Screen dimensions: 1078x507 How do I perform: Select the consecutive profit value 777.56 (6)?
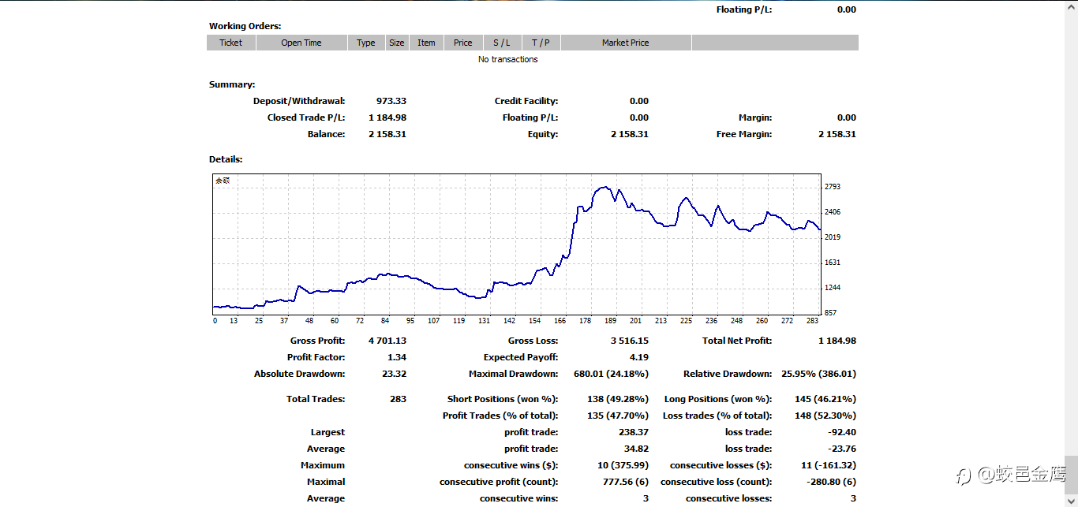pyautogui.click(x=624, y=482)
